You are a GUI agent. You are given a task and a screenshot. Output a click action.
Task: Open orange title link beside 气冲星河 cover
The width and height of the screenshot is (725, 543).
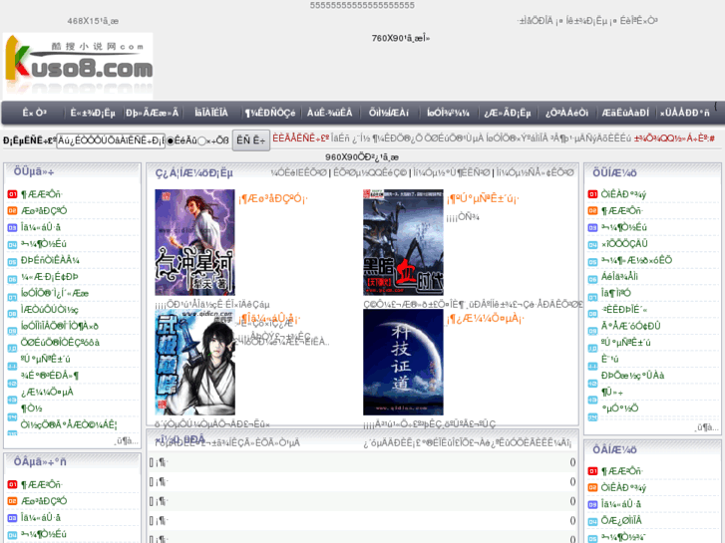pos(273,199)
